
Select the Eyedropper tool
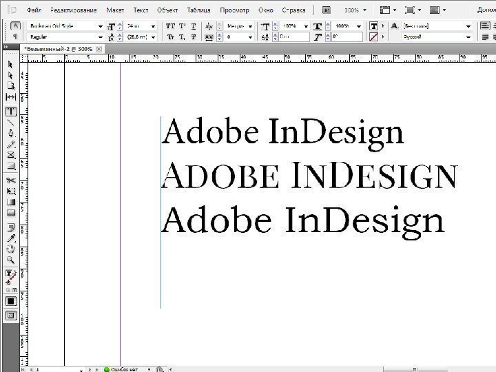[10, 238]
